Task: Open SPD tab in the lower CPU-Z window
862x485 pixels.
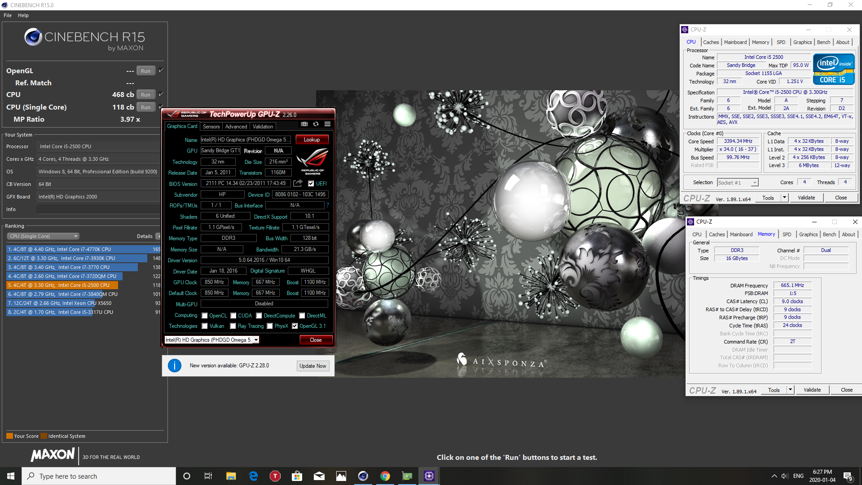Action: (x=787, y=234)
